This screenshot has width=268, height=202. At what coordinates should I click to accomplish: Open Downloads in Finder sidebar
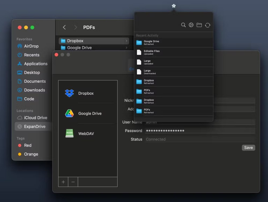(31, 90)
